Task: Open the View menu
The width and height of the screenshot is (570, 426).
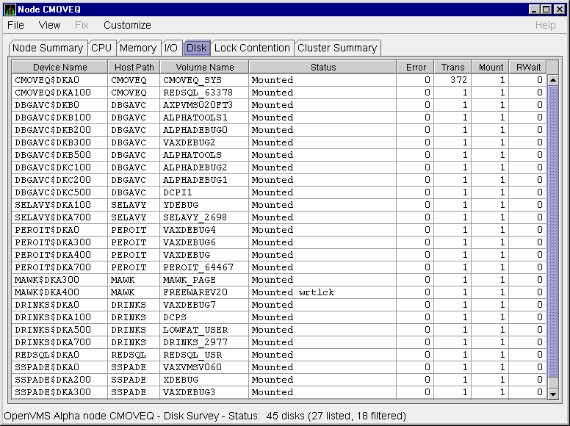Action: pyautogui.click(x=49, y=25)
